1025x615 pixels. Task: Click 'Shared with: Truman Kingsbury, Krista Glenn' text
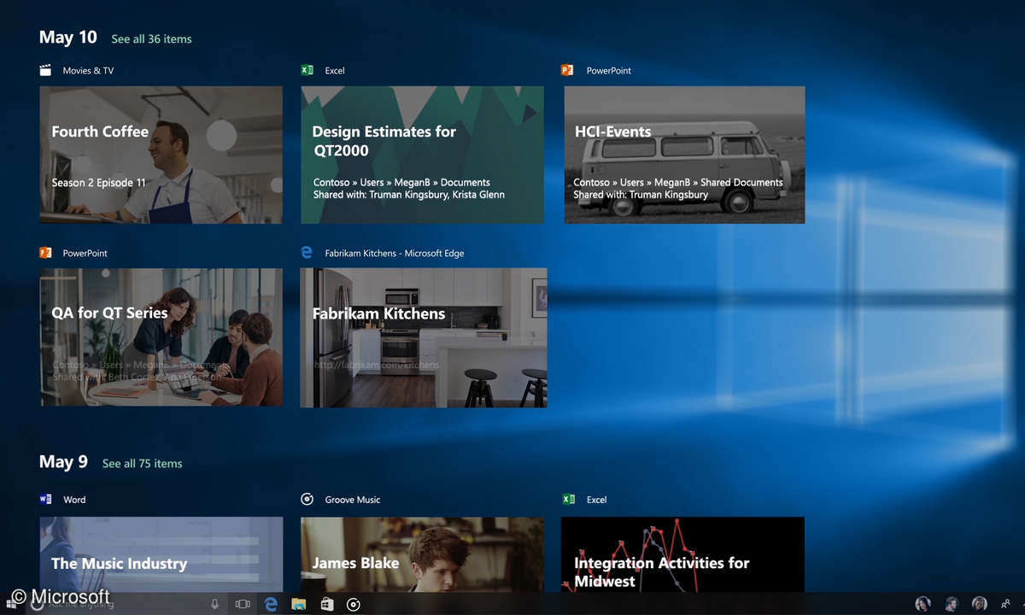pos(409,195)
